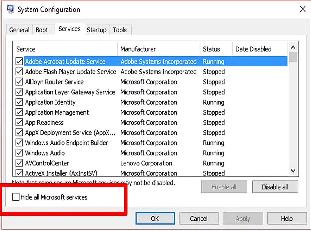
Task: Enable Hide all Microsoft services checkbox
Action: tap(16, 197)
